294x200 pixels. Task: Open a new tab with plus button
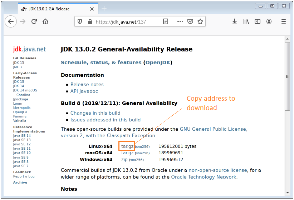tap(104, 9)
